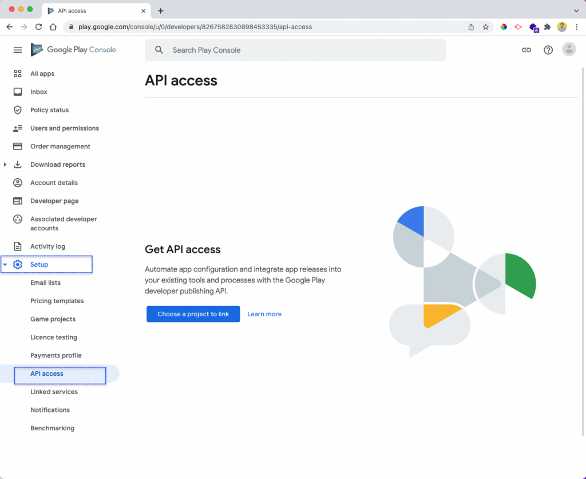Bookmark this page with the star icon

[x=485, y=27]
